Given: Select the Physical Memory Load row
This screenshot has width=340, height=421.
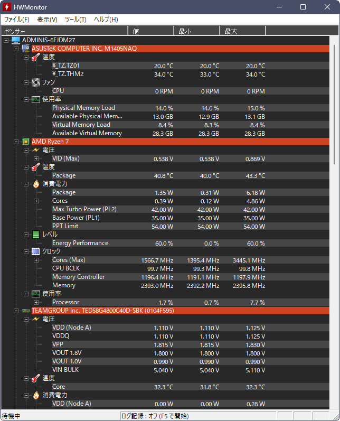Looking at the screenshot, I should click(190, 108).
